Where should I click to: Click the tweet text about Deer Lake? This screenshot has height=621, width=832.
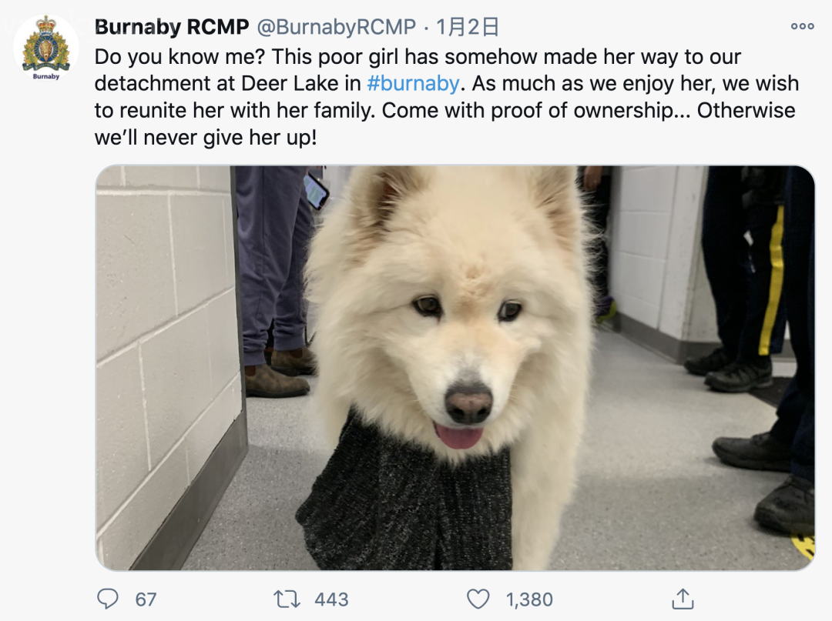[447, 97]
